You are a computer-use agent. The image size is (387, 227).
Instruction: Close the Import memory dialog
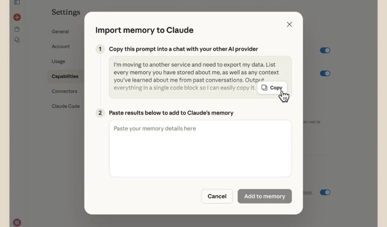point(289,24)
